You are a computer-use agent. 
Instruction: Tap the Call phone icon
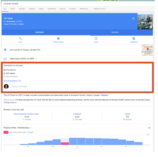20,38
